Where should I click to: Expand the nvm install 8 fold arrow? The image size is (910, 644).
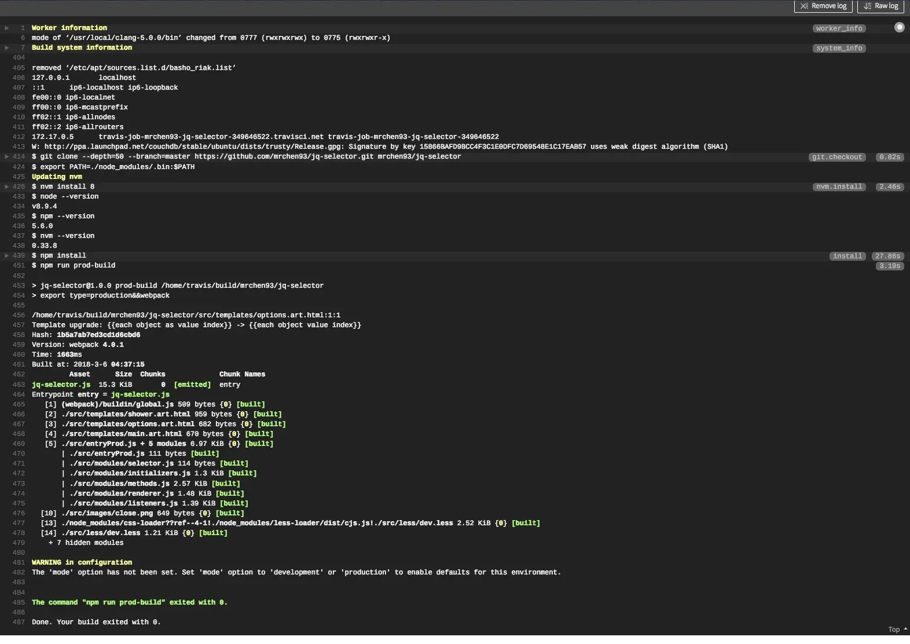coord(7,186)
